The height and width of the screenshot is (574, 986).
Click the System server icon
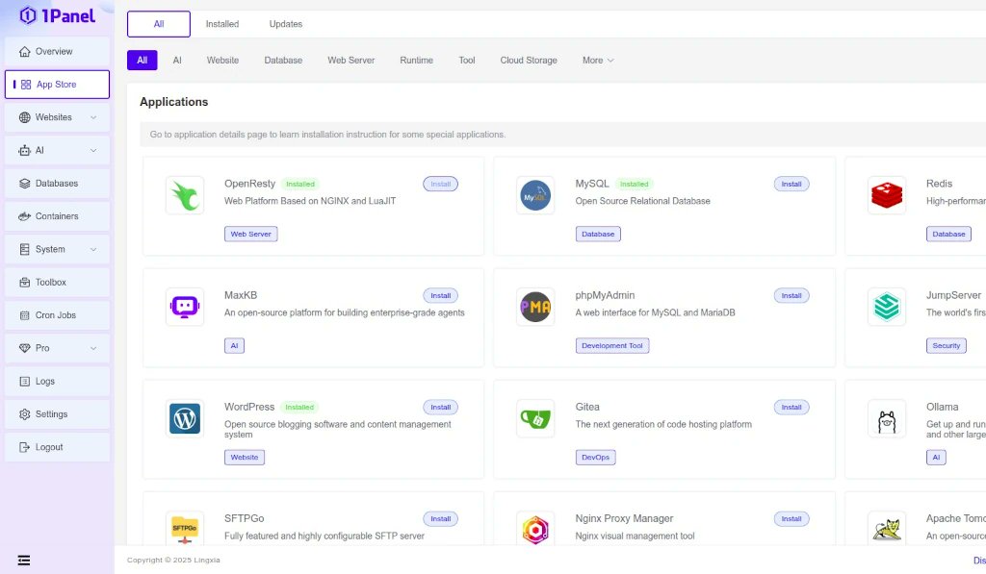(24, 249)
